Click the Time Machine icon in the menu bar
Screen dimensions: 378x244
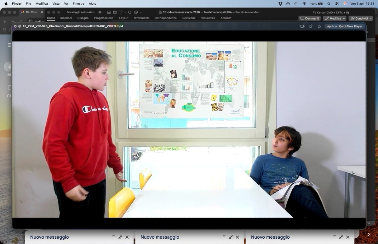(x=295, y=3)
